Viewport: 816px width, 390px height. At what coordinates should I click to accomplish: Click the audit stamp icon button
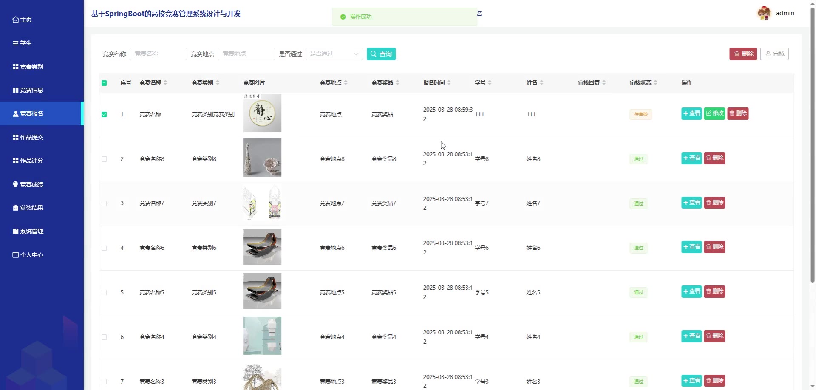(774, 54)
